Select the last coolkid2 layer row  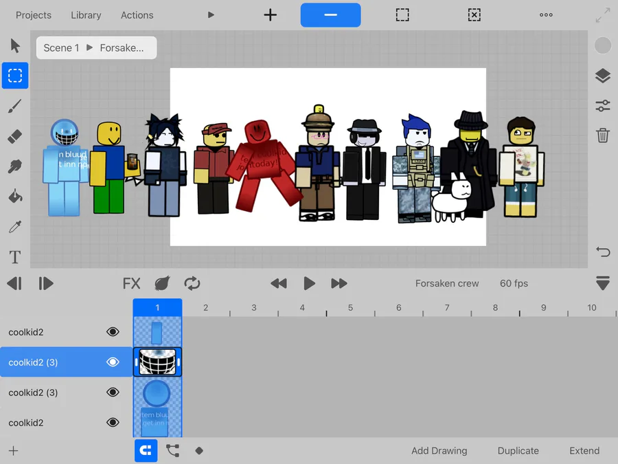tap(66, 423)
